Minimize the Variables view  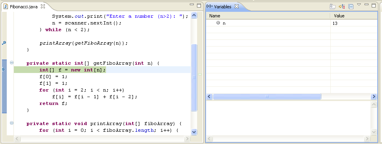click(367, 5)
